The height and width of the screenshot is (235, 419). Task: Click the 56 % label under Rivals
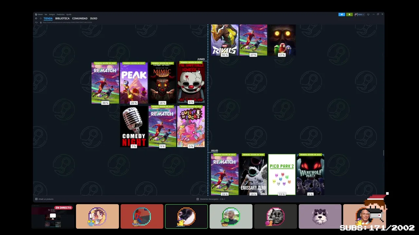tap(225, 55)
